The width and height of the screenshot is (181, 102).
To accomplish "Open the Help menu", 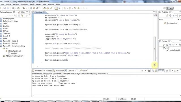I will [x=58, y=5].
